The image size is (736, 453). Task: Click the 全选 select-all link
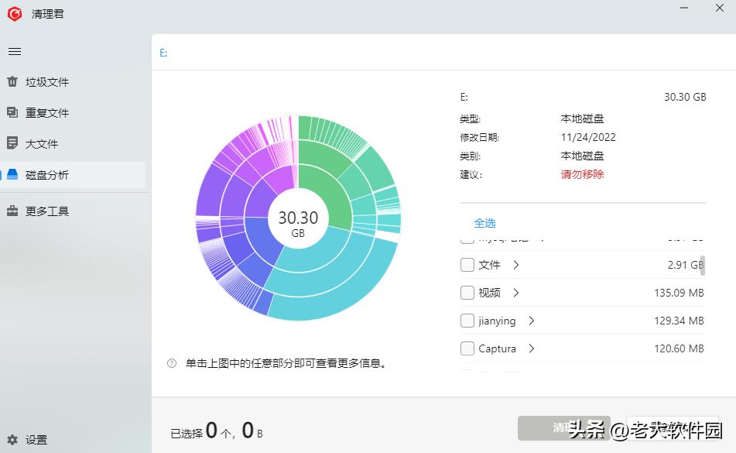point(485,223)
